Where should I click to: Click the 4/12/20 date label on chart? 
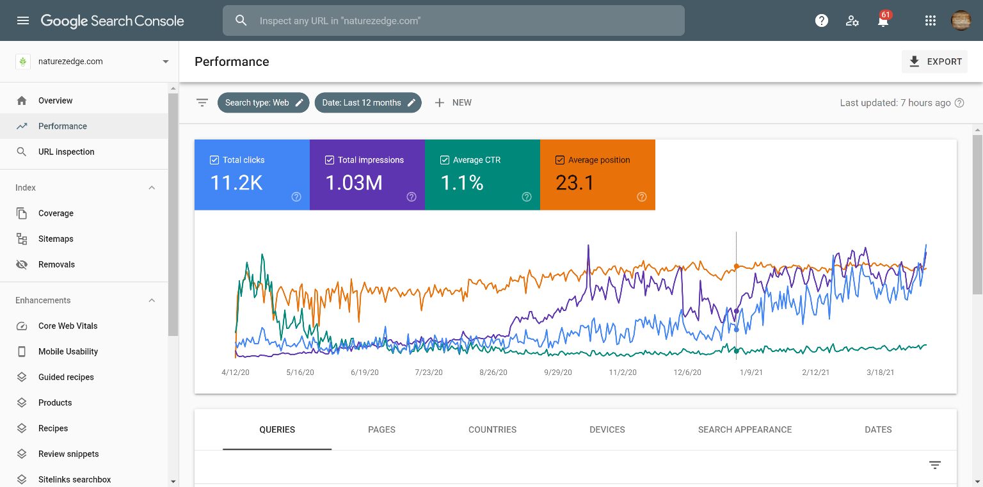pyautogui.click(x=236, y=372)
